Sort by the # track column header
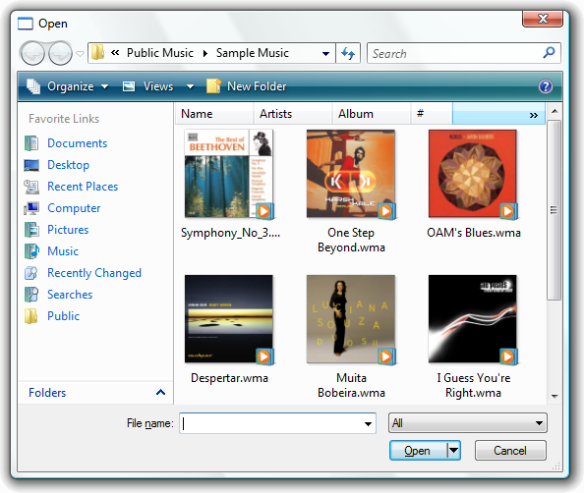Viewport: 584px width, 493px height. point(432,114)
